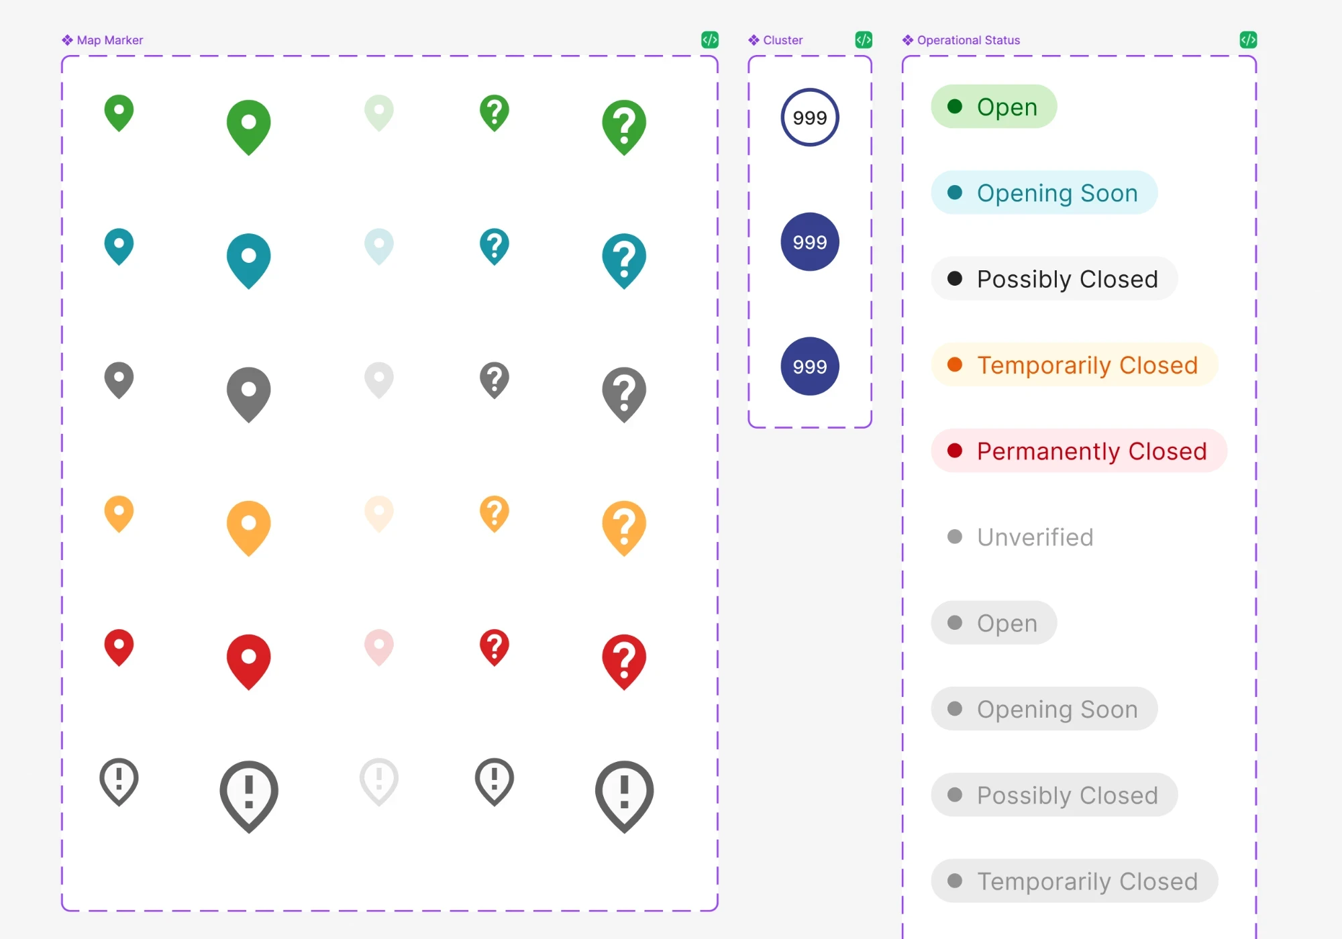The height and width of the screenshot is (939, 1342).
Task: Click the small red pin marker
Action: [119, 647]
